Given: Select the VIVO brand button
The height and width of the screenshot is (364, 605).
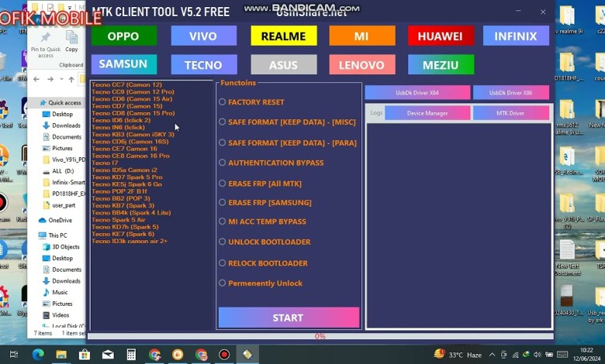Looking at the screenshot, I should tap(204, 36).
